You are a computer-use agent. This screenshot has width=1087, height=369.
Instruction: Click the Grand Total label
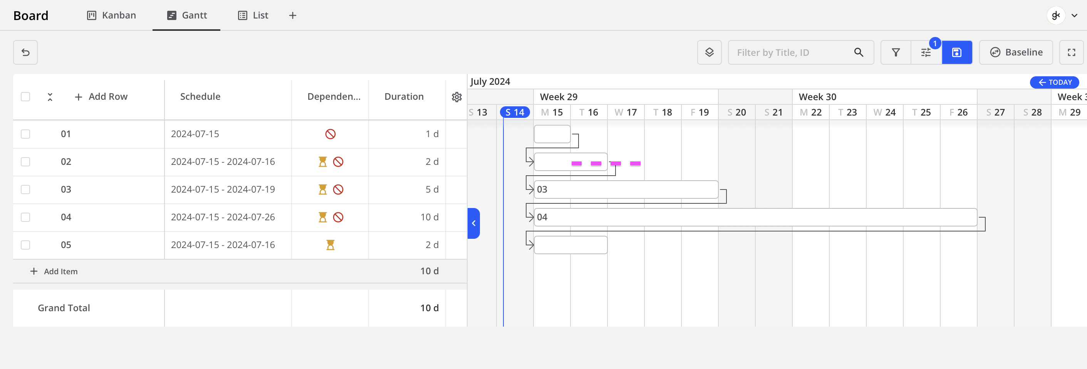click(64, 308)
